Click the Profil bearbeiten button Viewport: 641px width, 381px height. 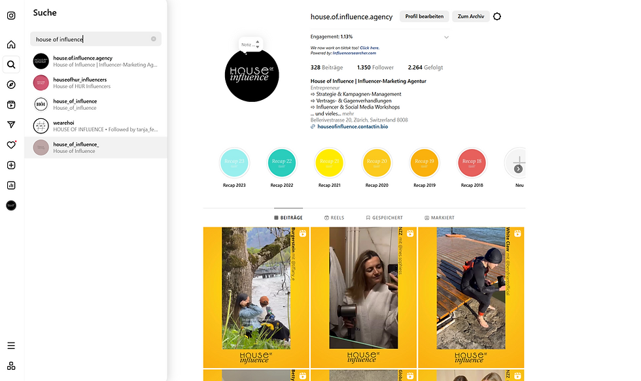424,16
